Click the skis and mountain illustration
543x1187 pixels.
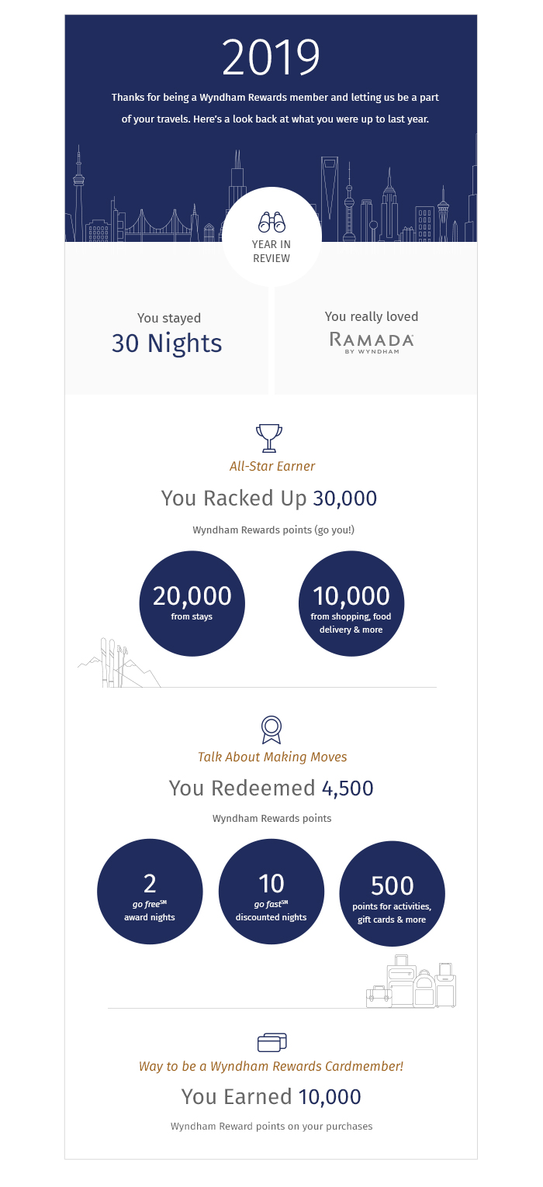click(x=116, y=664)
